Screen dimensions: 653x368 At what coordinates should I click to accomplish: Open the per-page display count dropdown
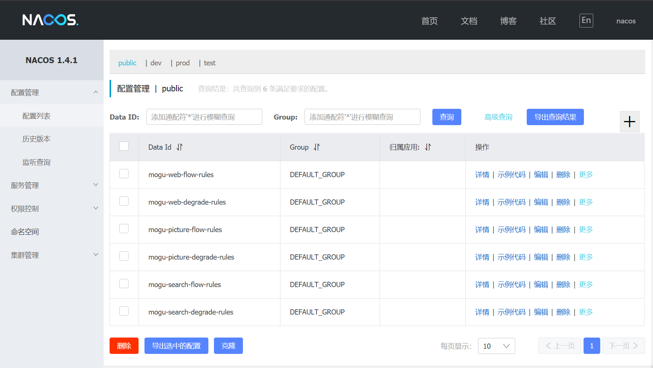(x=496, y=346)
